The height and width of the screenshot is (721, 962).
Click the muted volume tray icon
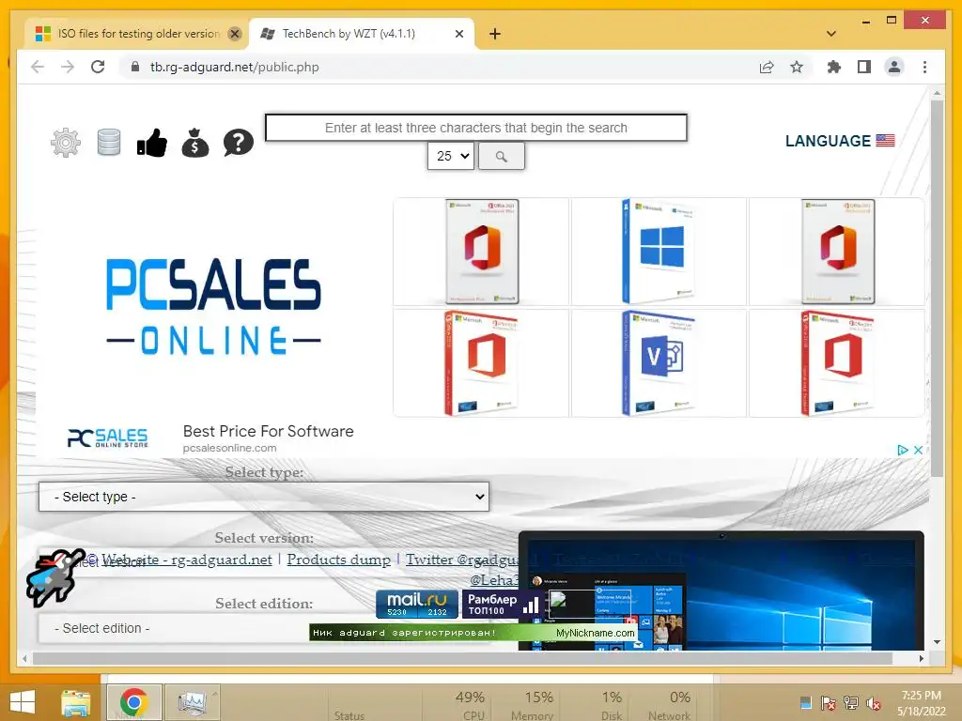(x=874, y=703)
